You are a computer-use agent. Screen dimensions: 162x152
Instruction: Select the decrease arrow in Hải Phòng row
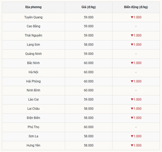tap(132, 81)
